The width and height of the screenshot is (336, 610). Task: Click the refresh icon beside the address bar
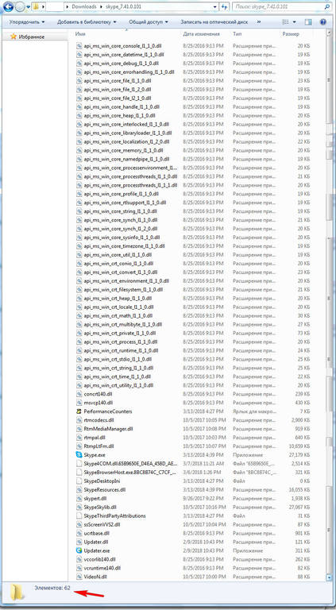(x=224, y=7)
